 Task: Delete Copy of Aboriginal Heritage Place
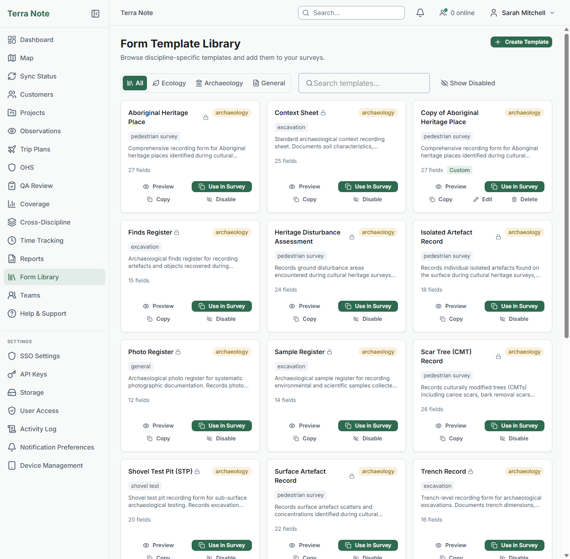(524, 199)
